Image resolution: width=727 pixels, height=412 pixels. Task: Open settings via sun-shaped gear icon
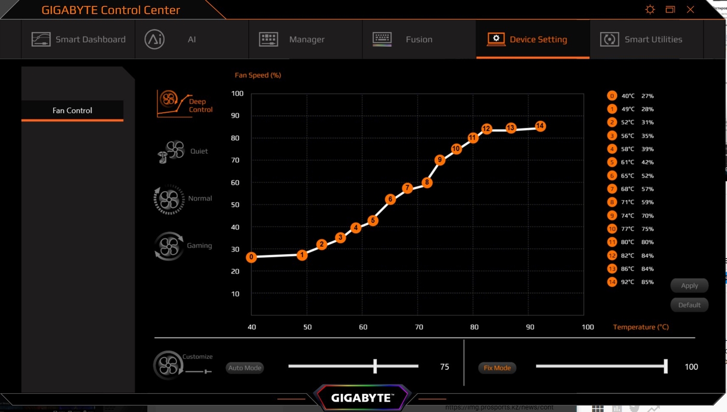pyautogui.click(x=650, y=9)
